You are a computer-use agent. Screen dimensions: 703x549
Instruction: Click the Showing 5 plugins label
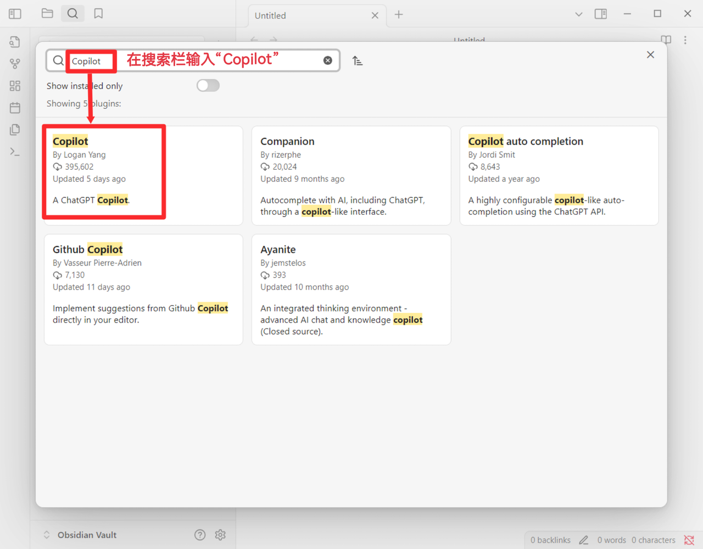(84, 103)
